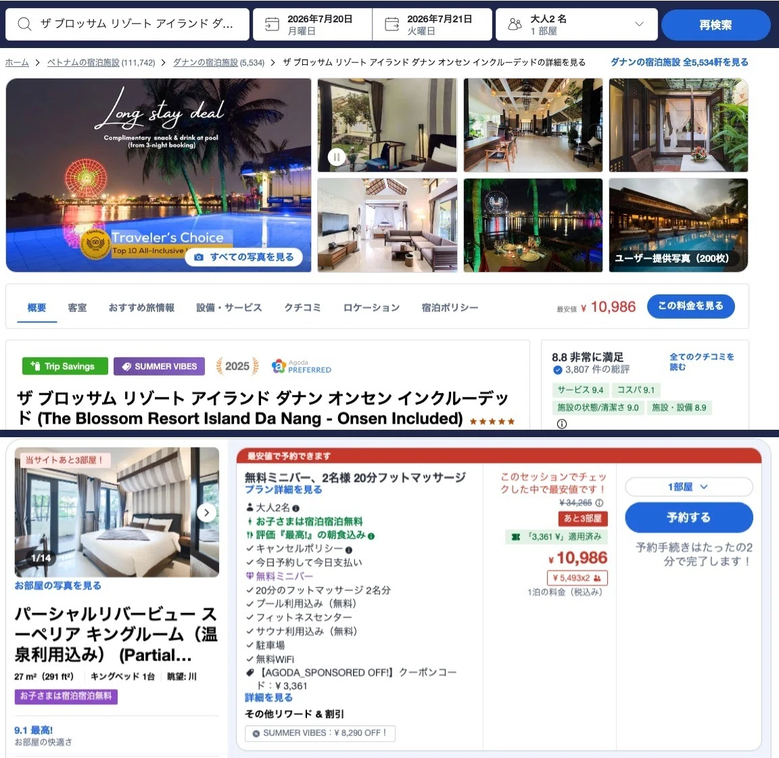The image size is (779, 758).
Task: Open the 宿泊ポリシー tab
Action: 450,308
